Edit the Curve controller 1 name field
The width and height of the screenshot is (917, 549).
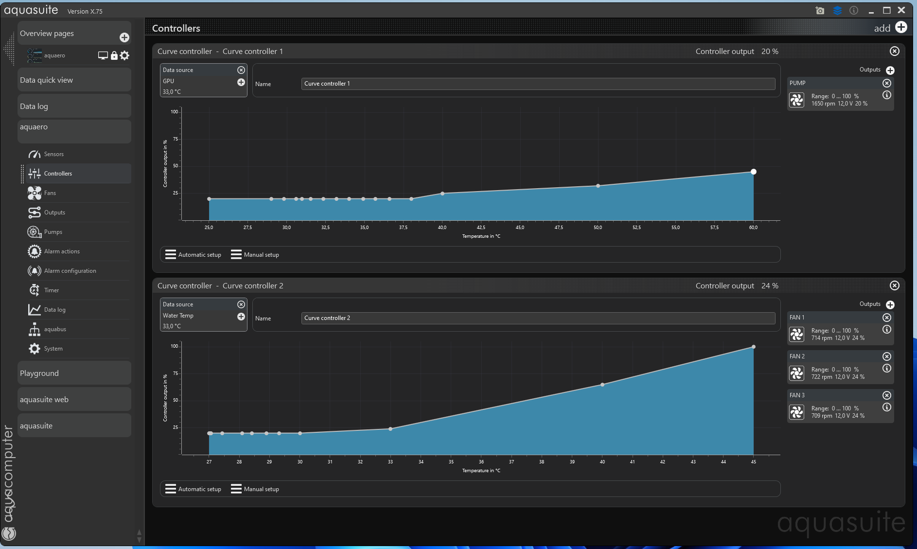(x=538, y=84)
